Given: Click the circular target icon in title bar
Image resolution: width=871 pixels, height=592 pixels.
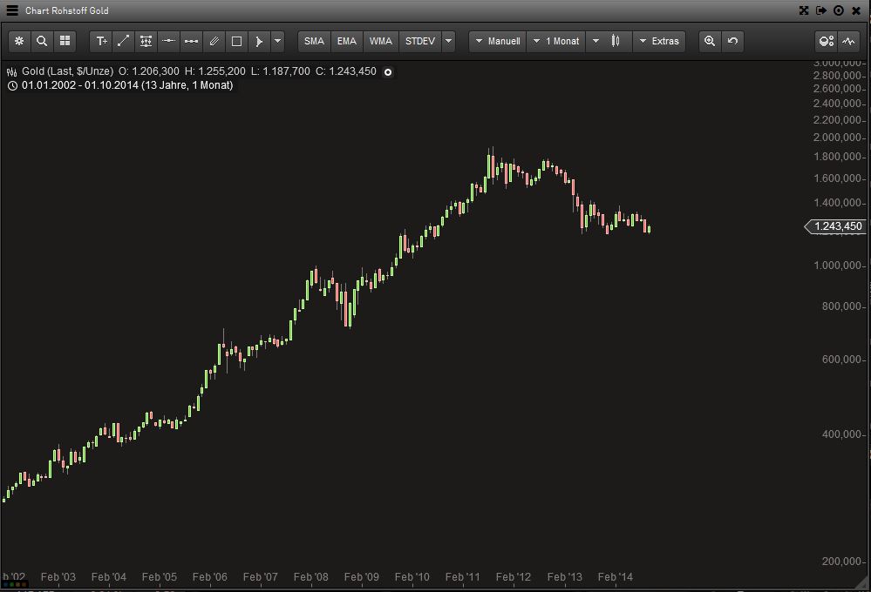Looking at the screenshot, I should tap(839, 10).
